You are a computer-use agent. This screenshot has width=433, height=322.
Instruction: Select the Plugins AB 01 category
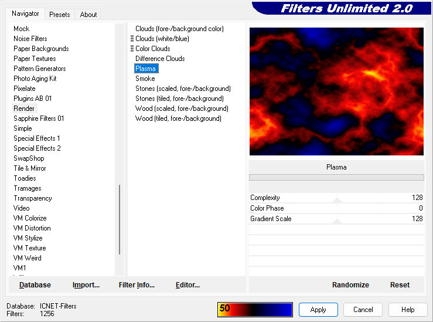(x=33, y=99)
